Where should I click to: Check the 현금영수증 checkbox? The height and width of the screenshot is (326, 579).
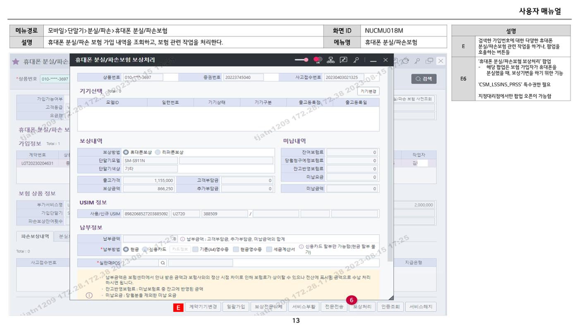236,249
